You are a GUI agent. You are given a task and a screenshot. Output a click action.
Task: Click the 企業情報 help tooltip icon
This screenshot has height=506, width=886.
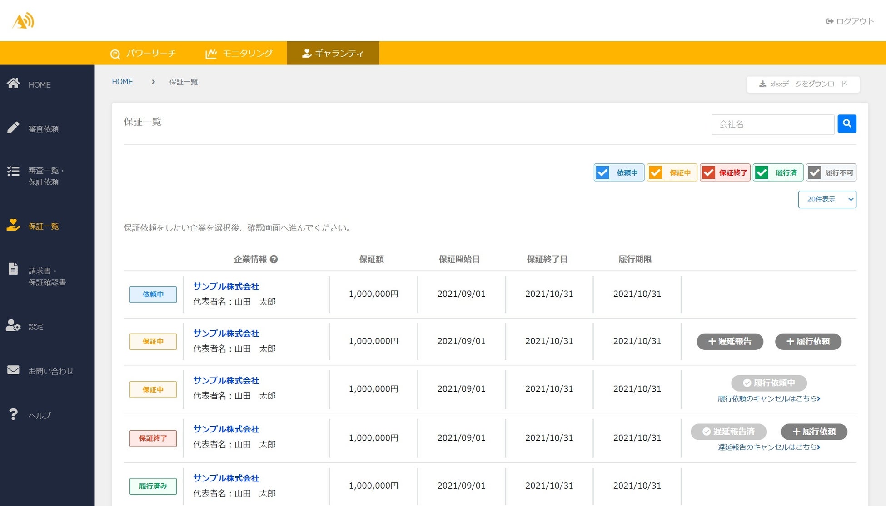click(274, 259)
